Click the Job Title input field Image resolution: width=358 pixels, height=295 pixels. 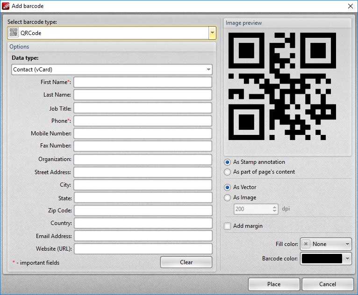pyautogui.click(x=143, y=108)
